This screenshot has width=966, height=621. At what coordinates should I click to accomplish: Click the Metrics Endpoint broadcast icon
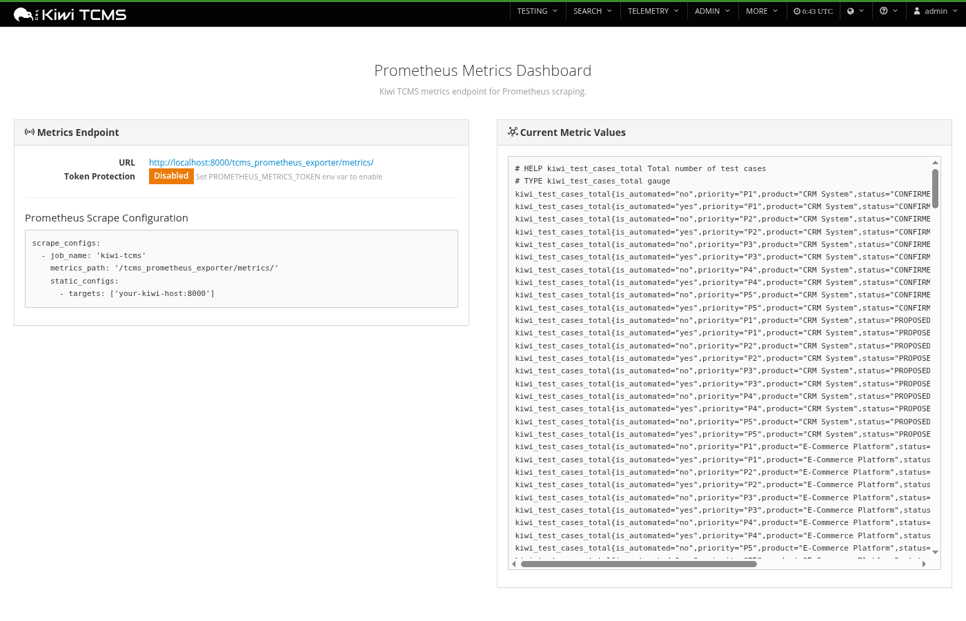point(30,132)
